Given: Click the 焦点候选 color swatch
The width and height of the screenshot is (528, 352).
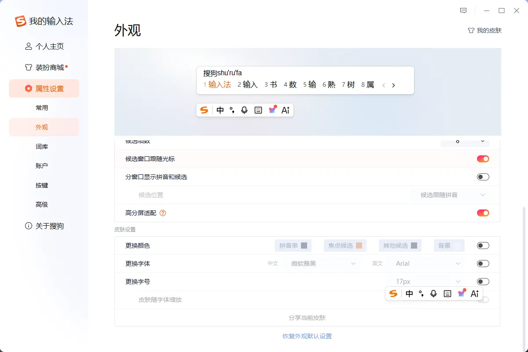Looking at the screenshot, I should (345, 245).
